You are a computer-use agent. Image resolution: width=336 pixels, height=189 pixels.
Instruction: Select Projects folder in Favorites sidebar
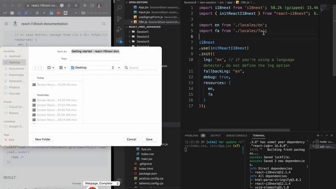[x=14, y=88]
